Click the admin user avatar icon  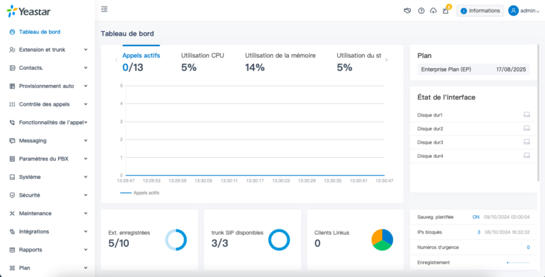pos(513,10)
